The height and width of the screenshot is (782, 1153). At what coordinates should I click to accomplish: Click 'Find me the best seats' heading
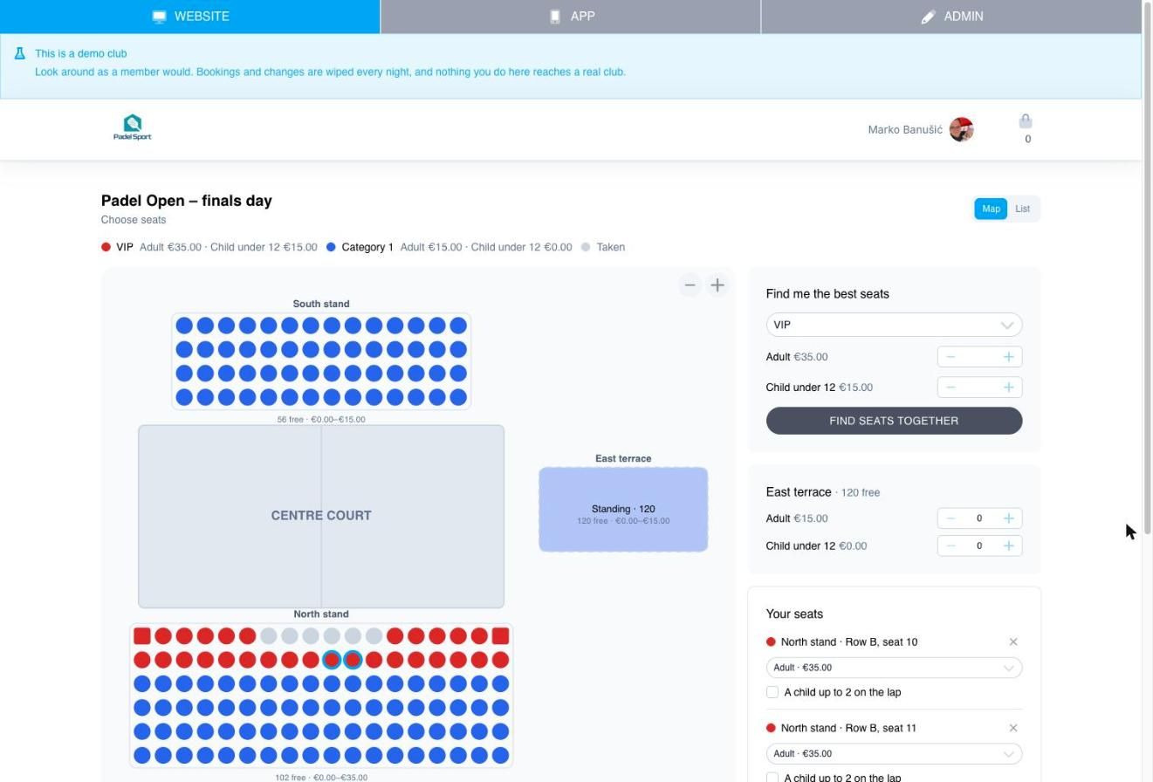(827, 294)
